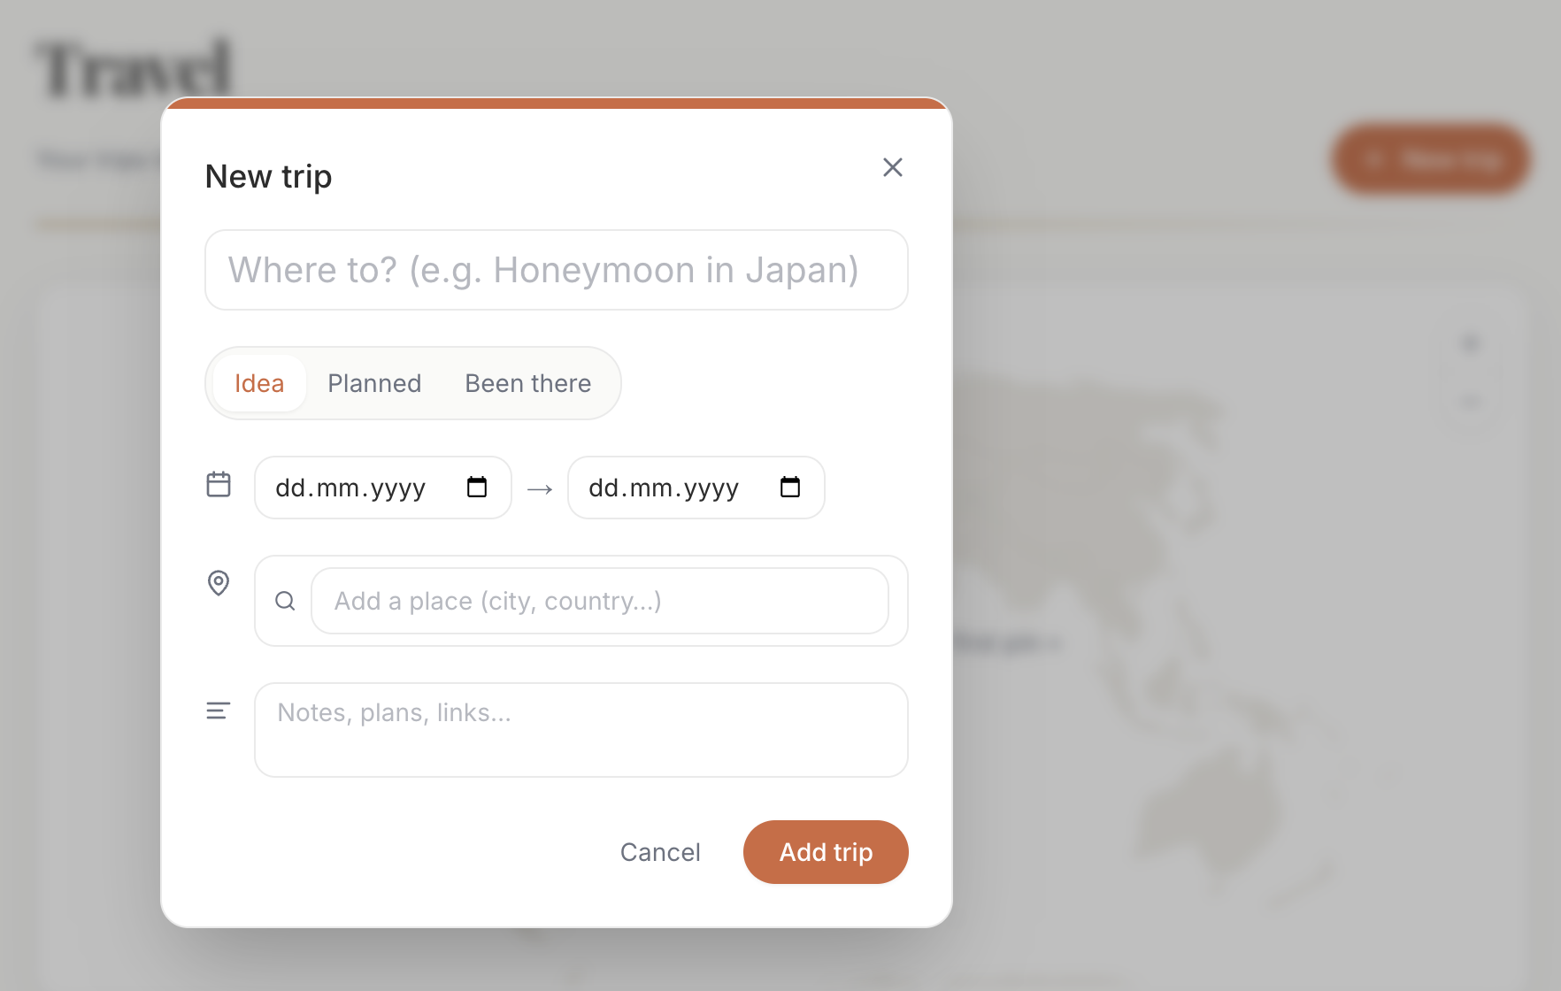Click the calendar icon beside dates
The image size is (1561, 991).
219,484
